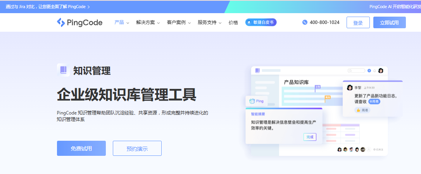Click the PingCode logo

pyautogui.click(x=79, y=22)
